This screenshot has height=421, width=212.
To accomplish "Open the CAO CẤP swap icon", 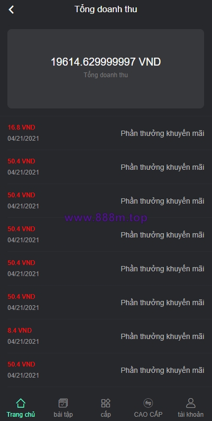I will point(148,403).
